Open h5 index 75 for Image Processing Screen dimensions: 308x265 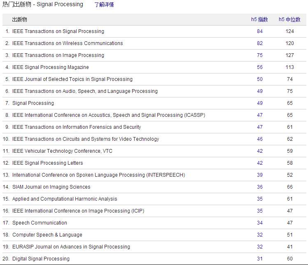[x=260, y=55]
